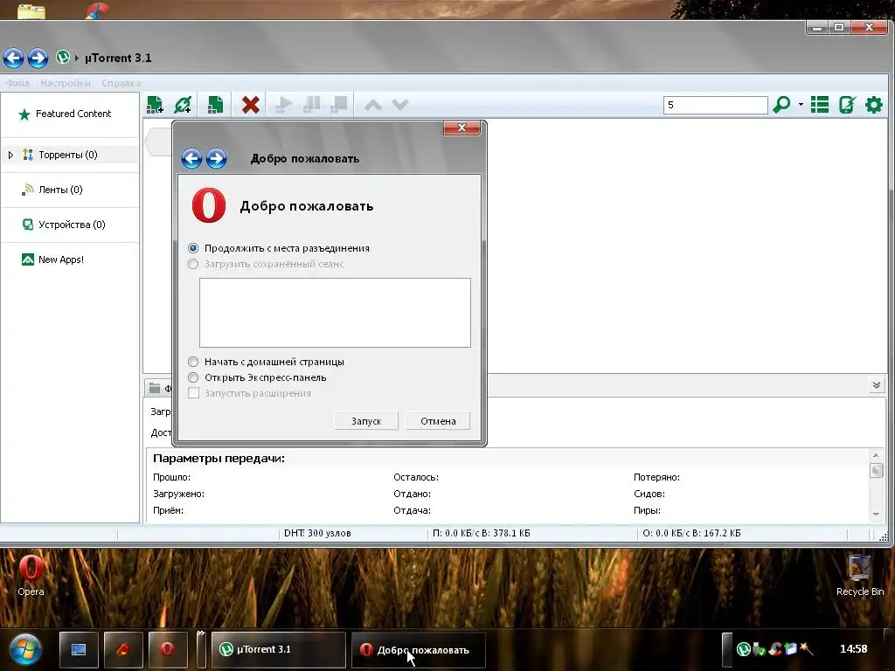Click the uTorrent window back arrow
Screen dimensions: 895x671
(14, 58)
